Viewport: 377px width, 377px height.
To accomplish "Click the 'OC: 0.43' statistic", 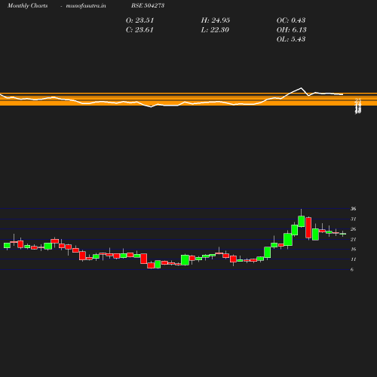I will coord(291,20).
